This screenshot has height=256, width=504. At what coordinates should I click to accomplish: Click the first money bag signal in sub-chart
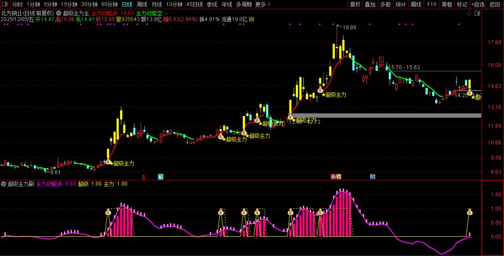click(x=108, y=212)
